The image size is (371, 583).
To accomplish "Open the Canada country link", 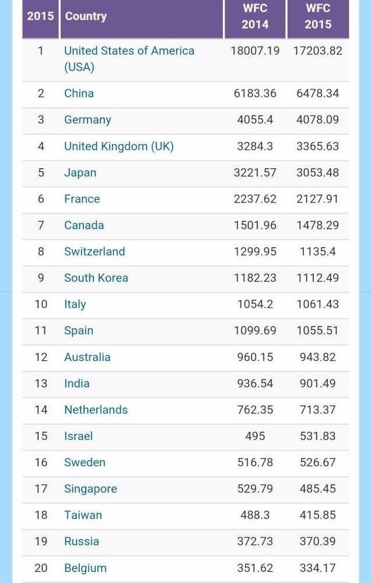I will (84, 225).
